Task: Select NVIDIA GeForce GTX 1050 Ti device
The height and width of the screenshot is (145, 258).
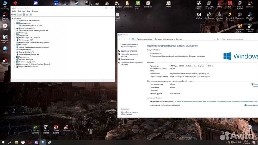Action: click(x=32, y=25)
